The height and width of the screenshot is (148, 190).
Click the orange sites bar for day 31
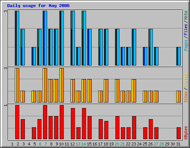[x=179, y=97]
